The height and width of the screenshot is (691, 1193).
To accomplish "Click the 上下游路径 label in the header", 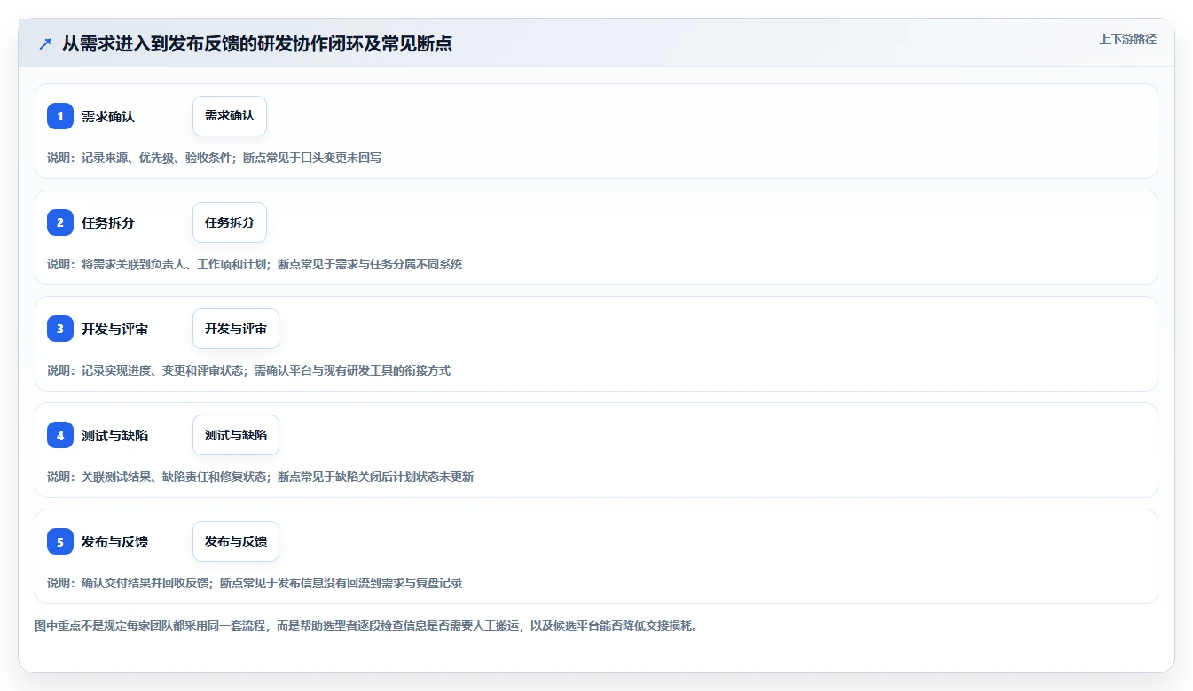I will pyautogui.click(x=1127, y=39).
